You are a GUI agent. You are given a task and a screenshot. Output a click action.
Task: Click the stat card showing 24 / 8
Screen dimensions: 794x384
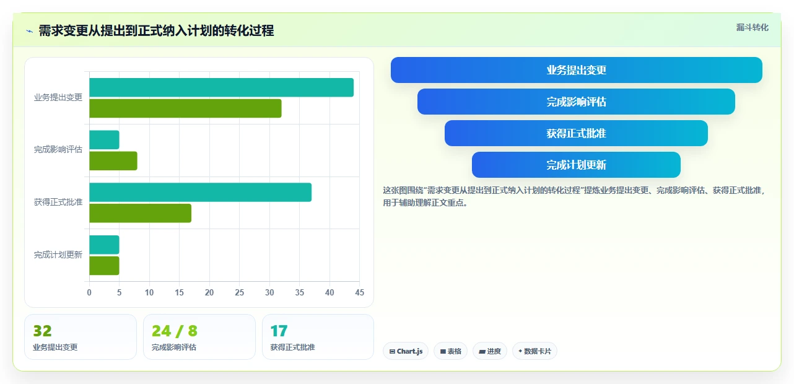click(199, 337)
